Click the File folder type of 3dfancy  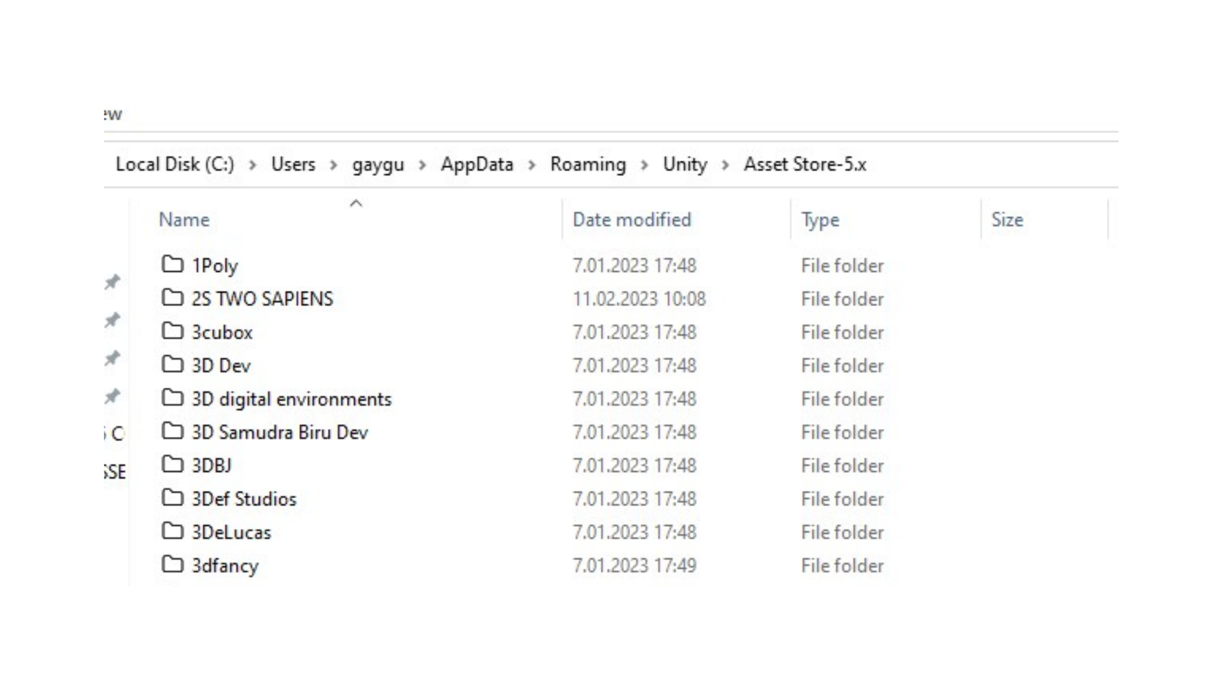(842, 566)
